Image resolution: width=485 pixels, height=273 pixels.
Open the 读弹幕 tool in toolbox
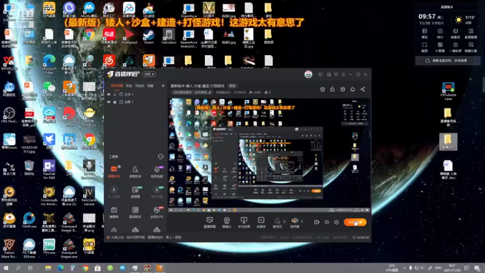pyautogui.click(x=135, y=192)
